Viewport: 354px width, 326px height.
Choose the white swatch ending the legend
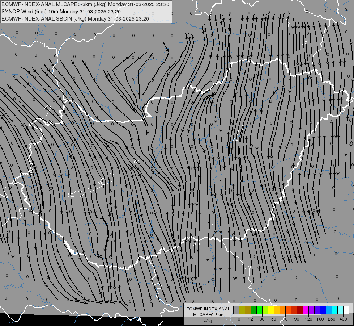[346, 310]
